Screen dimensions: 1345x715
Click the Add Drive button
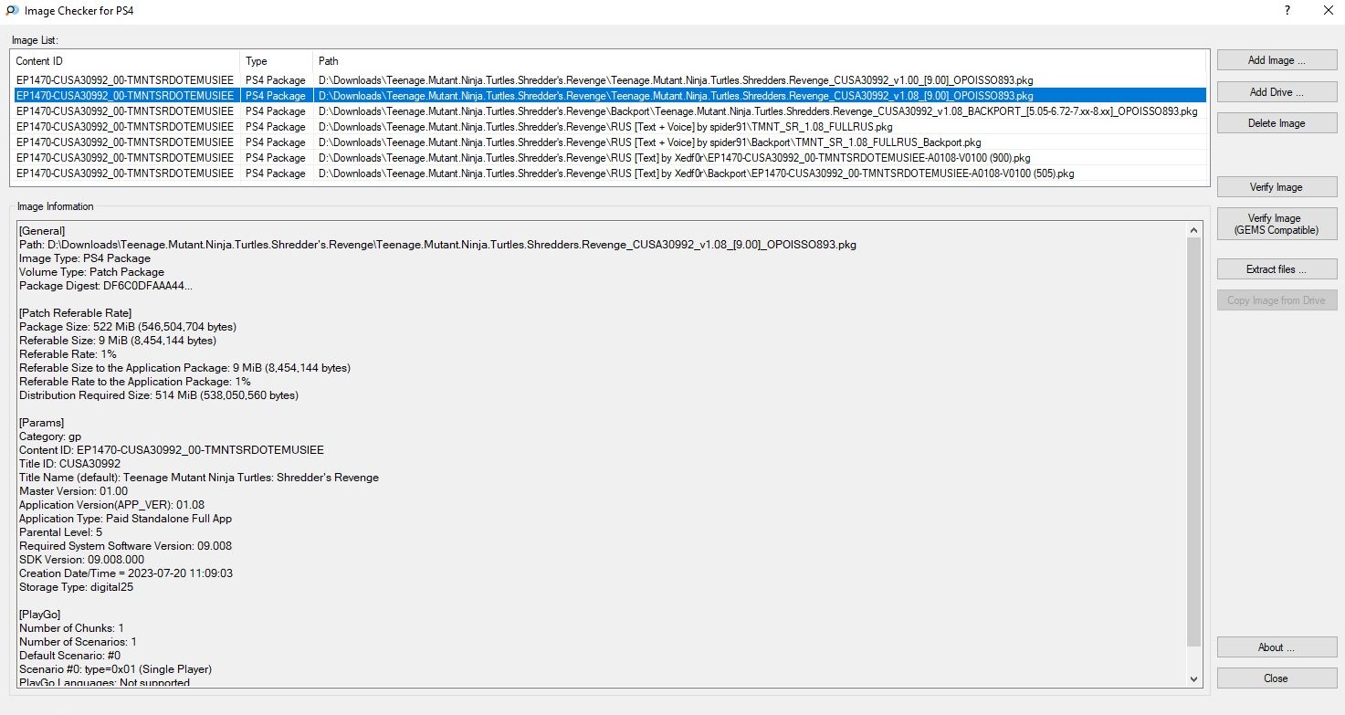[1277, 91]
